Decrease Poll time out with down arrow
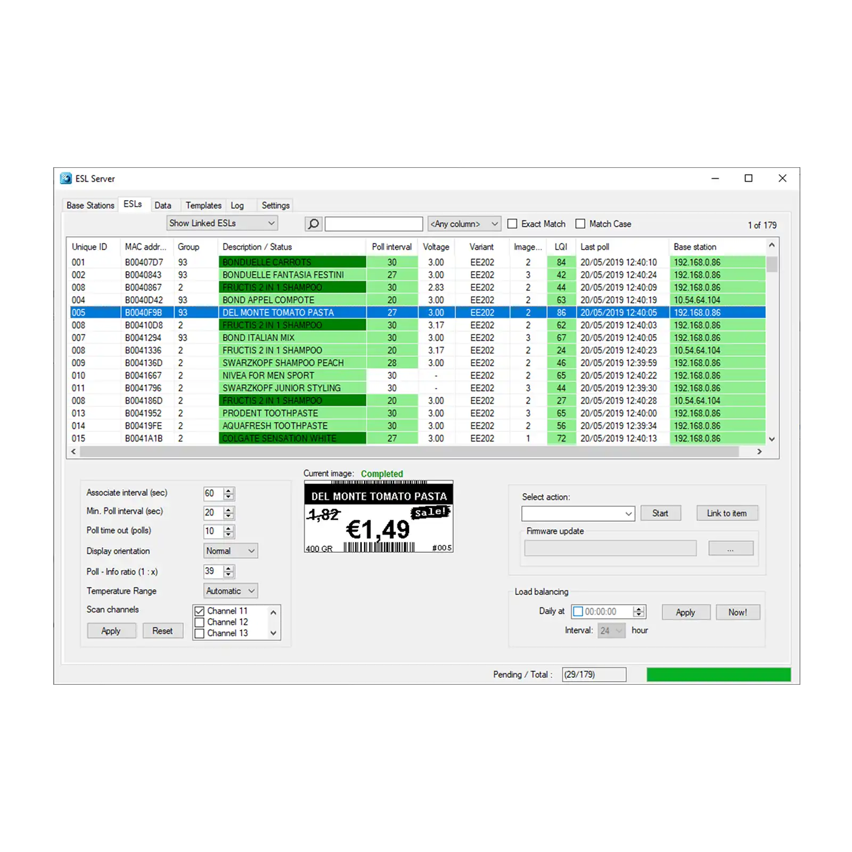Image resolution: width=852 pixels, height=852 pixels. pos(228,534)
